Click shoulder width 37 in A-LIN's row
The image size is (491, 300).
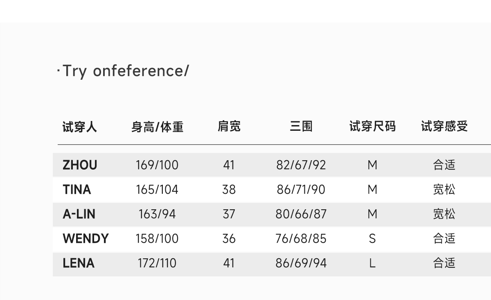229,214
